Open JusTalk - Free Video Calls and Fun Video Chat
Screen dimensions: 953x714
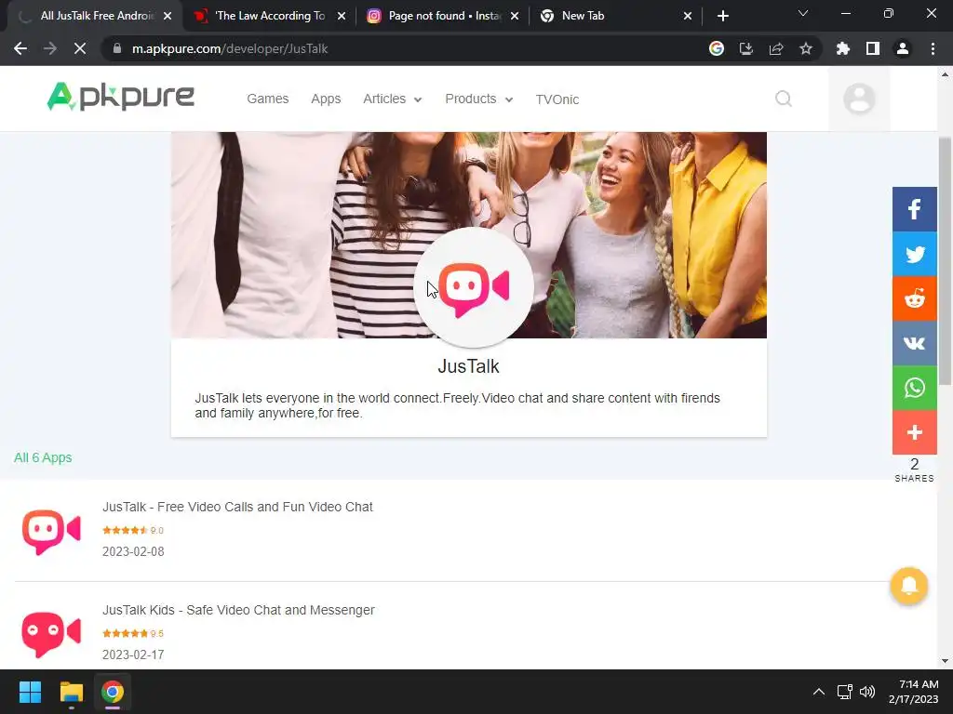pos(237,507)
